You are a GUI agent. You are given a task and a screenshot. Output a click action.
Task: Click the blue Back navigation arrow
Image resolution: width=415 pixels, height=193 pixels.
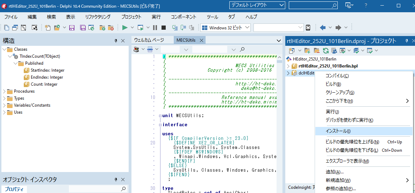pos(322,28)
